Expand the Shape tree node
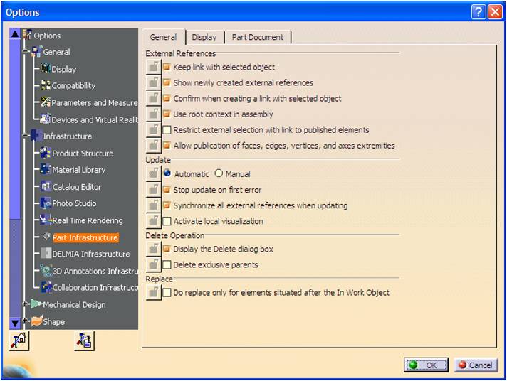 point(25,321)
